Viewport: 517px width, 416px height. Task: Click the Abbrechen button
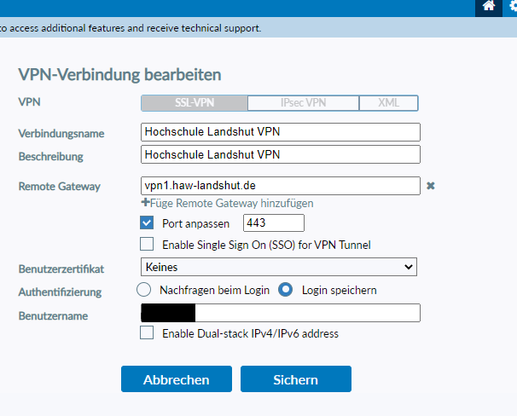[x=177, y=379]
